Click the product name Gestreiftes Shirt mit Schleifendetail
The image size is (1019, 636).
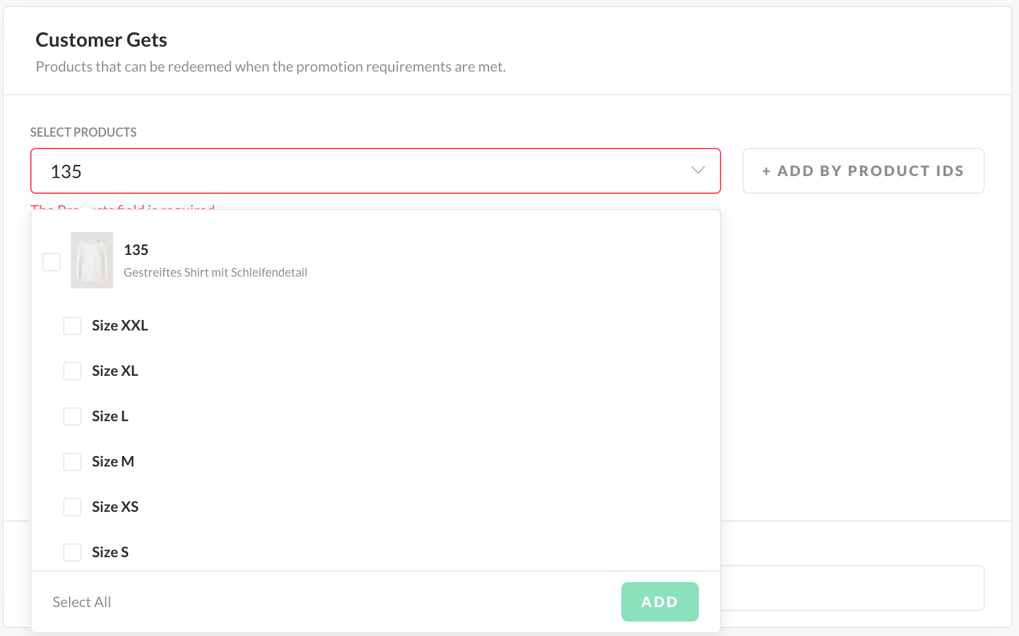click(x=215, y=273)
